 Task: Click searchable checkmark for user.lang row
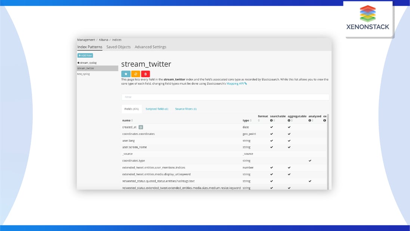click(x=271, y=141)
